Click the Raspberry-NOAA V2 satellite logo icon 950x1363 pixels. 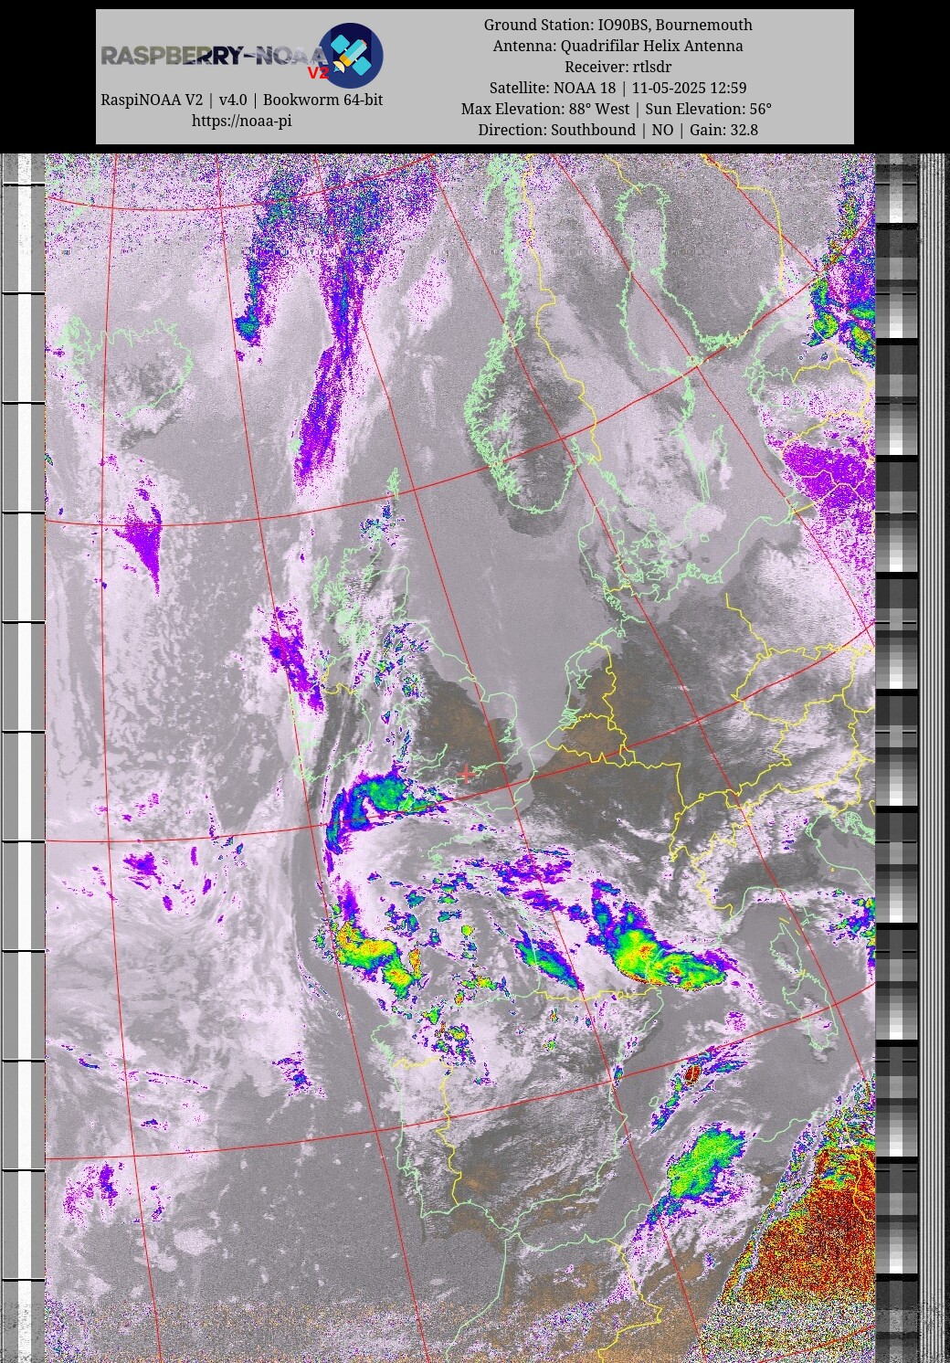350,56
